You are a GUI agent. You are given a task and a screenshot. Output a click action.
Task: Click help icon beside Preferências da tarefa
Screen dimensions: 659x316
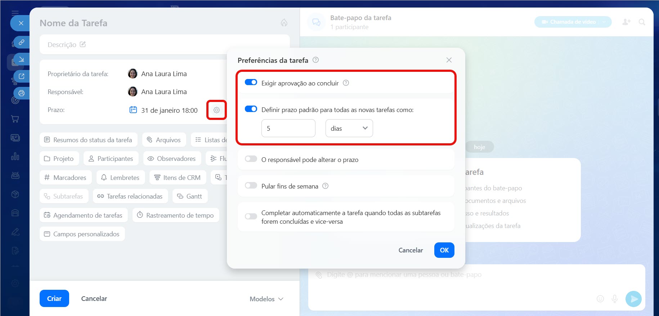pyautogui.click(x=315, y=60)
